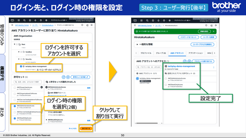
Task: Switch to the アプリケーション tab
Action: pos(196,53)
